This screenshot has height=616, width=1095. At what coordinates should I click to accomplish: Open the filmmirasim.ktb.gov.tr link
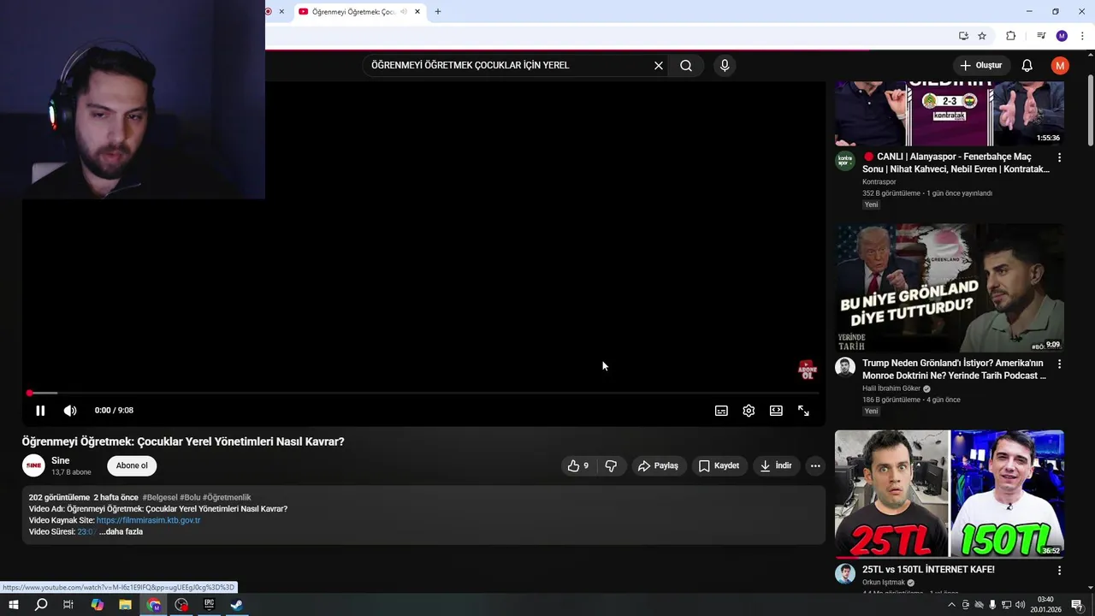(148, 520)
